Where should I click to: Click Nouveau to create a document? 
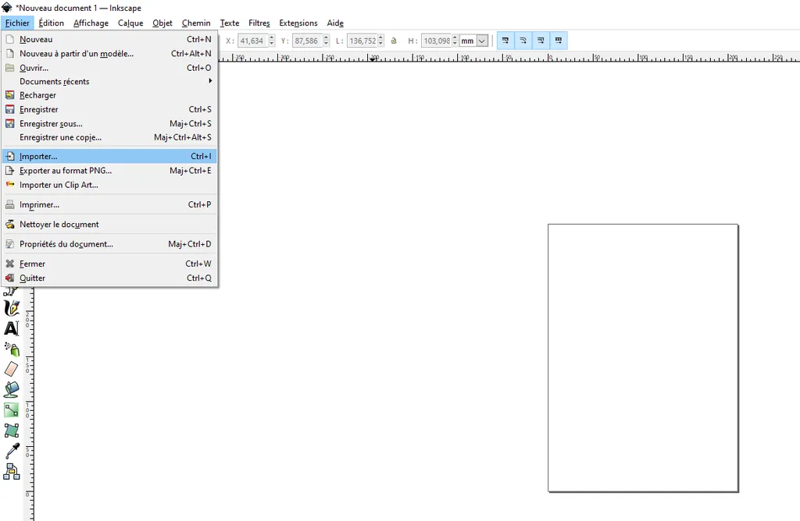pyautogui.click(x=110, y=39)
